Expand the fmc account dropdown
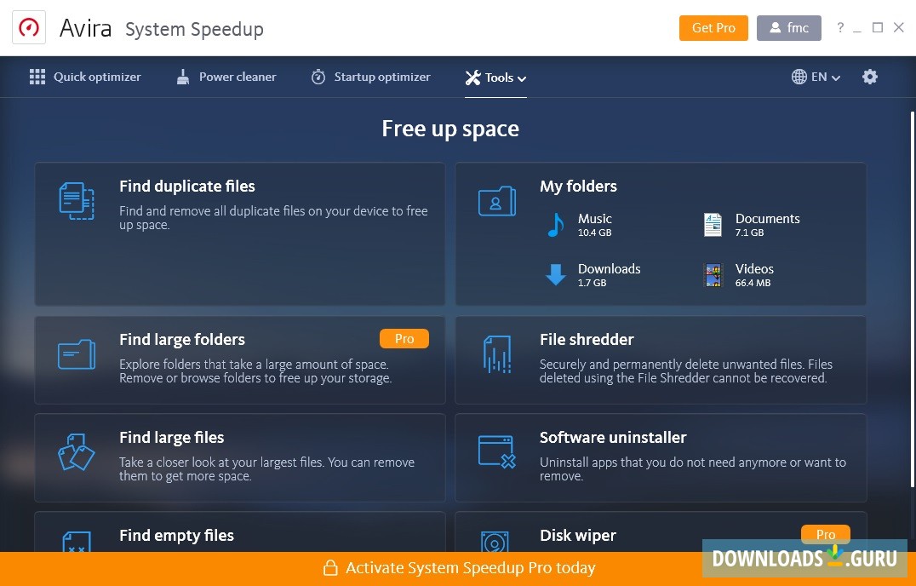 788,27
